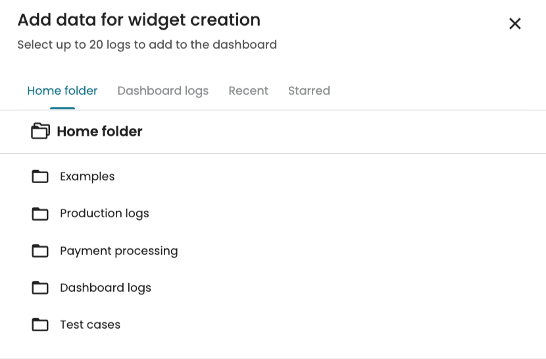546x359 pixels.
Task: Open the Examples folder by its name
Action: (x=87, y=177)
